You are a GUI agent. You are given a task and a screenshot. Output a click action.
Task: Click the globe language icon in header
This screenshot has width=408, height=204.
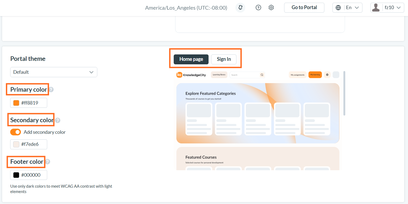pos(339,8)
